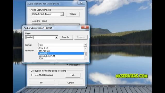Open Volume settings button
The height and width of the screenshot is (93, 165).
pyautogui.click(x=73, y=14)
